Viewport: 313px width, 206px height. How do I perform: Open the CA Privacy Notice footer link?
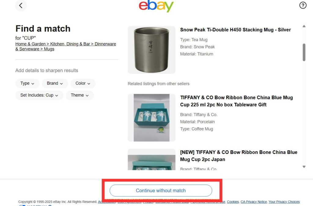[x=254, y=202]
